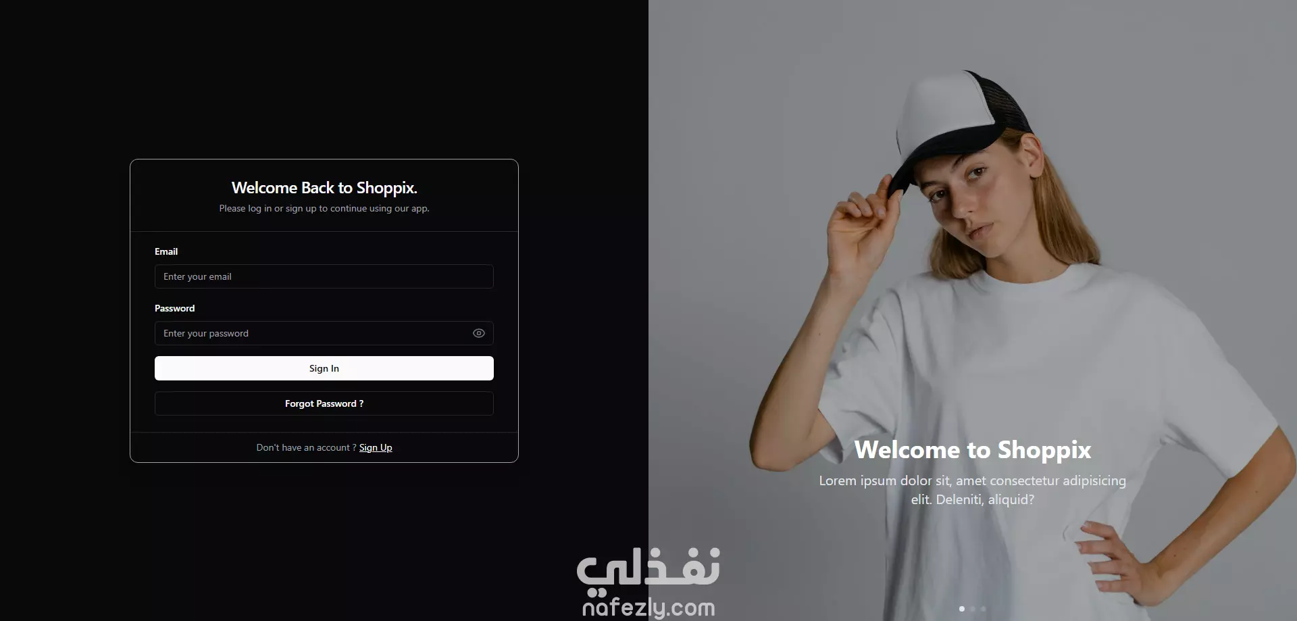This screenshot has height=621, width=1297.
Task: Jump to the third carousel slide dot
Action: (x=984, y=609)
